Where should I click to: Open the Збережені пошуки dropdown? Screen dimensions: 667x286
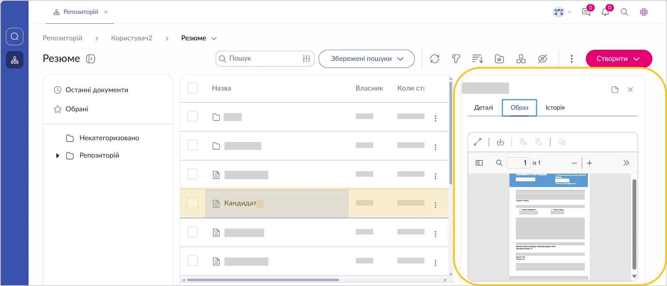367,59
